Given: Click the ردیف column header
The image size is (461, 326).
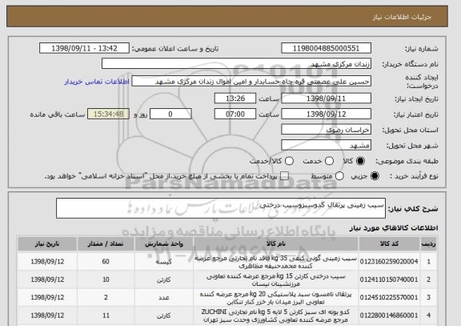Looking at the screenshot, I should tap(428, 244).
